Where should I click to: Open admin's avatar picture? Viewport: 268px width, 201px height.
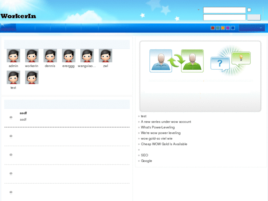click(13, 56)
